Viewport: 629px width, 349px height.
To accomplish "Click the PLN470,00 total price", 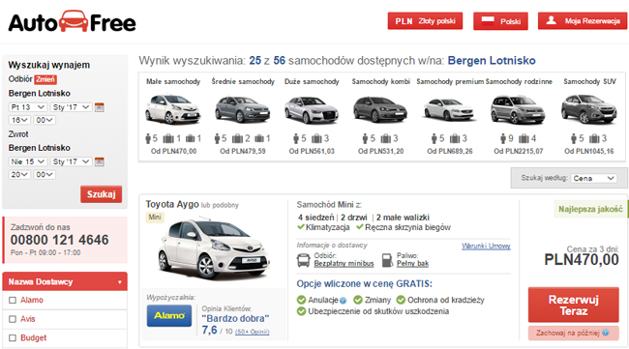I will coord(582,260).
